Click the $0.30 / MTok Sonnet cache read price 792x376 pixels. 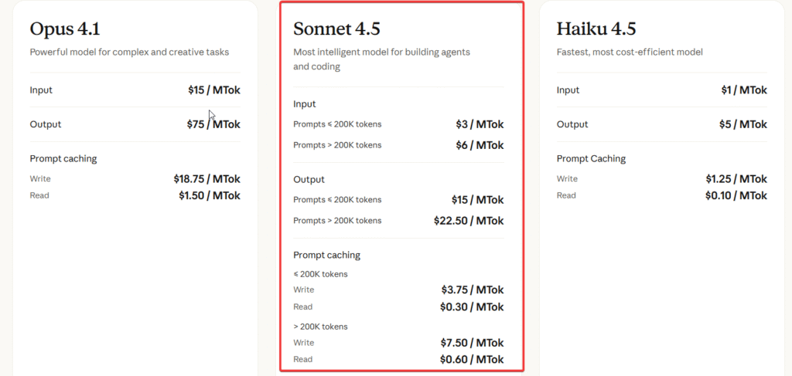472,307
